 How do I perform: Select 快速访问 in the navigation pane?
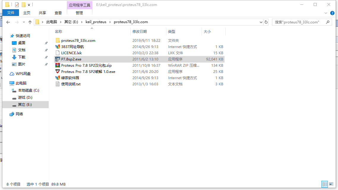click(23, 36)
